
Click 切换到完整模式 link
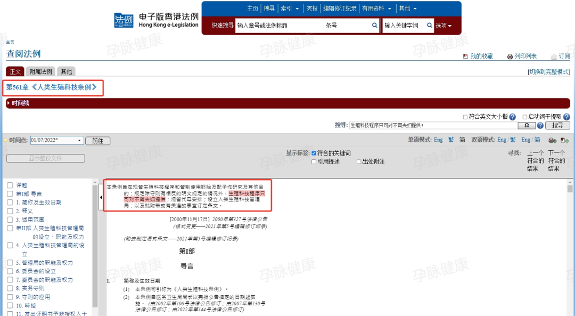tap(548, 72)
